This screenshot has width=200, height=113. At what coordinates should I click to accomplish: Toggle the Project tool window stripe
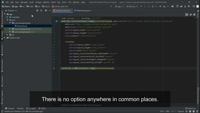pos(2,35)
